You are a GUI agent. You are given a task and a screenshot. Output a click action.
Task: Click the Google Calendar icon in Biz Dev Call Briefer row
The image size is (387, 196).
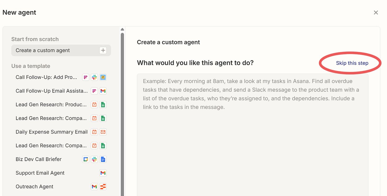click(x=86, y=159)
